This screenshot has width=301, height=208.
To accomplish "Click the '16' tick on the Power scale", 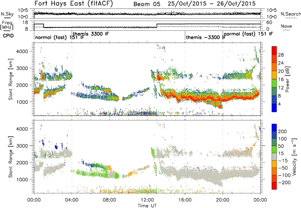I will click(x=281, y=80).
